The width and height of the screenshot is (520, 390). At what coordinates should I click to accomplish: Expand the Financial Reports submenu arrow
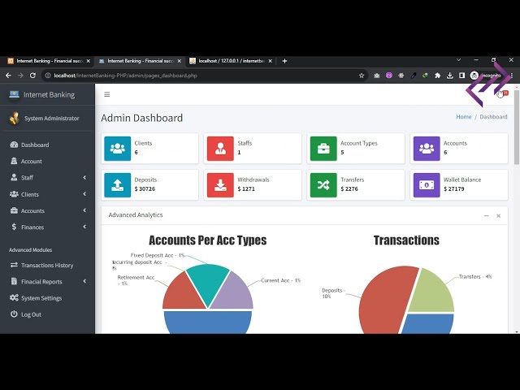click(x=84, y=281)
